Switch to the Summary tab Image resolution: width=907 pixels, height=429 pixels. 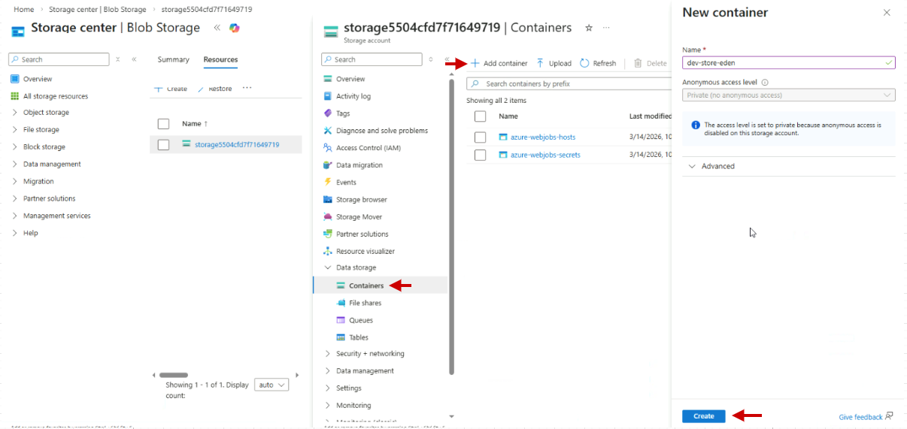(x=173, y=60)
